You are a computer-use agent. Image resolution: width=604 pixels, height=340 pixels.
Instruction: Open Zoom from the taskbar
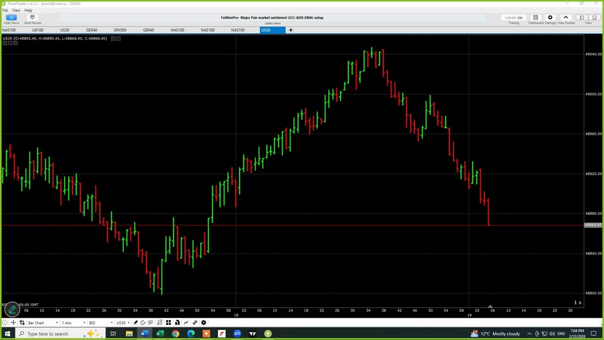pos(237,334)
